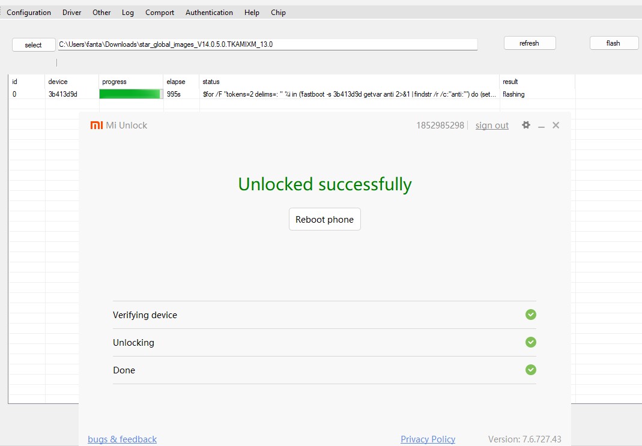Open the Chip menu
This screenshot has height=446, width=642.
(278, 12)
